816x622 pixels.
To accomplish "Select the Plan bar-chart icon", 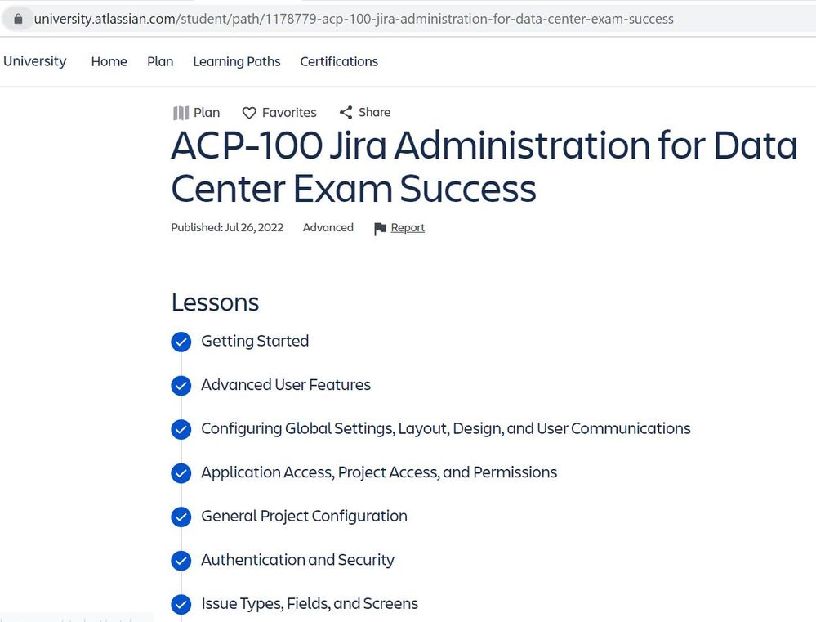I will tap(181, 112).
